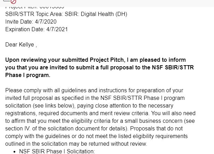
Task: Click the NSF SBIR Phase I Solicitation bullet
Action: click(57, 152)
